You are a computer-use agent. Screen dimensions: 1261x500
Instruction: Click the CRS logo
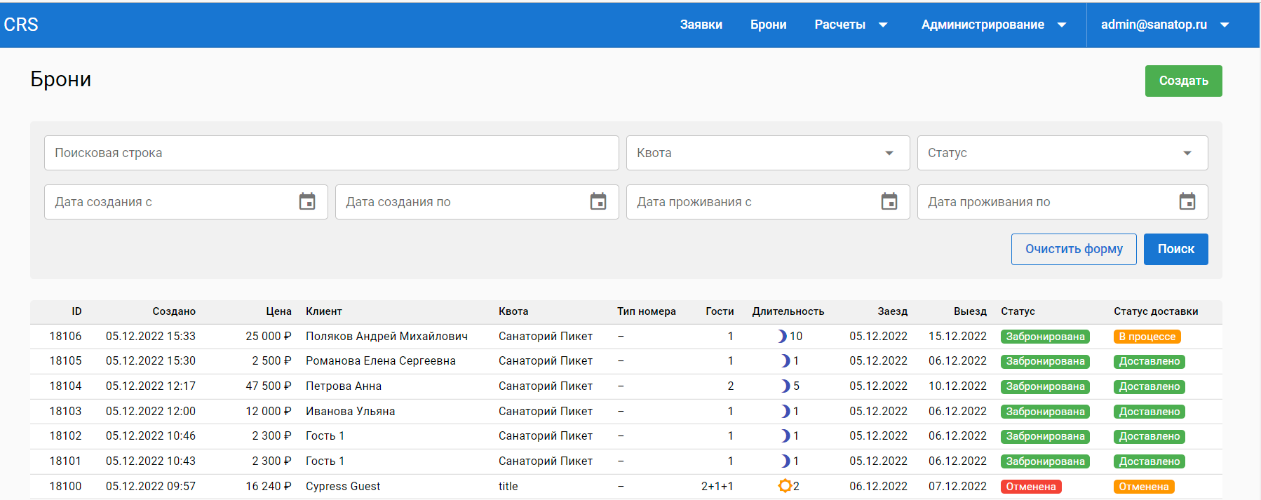click(x=21, y=25)
